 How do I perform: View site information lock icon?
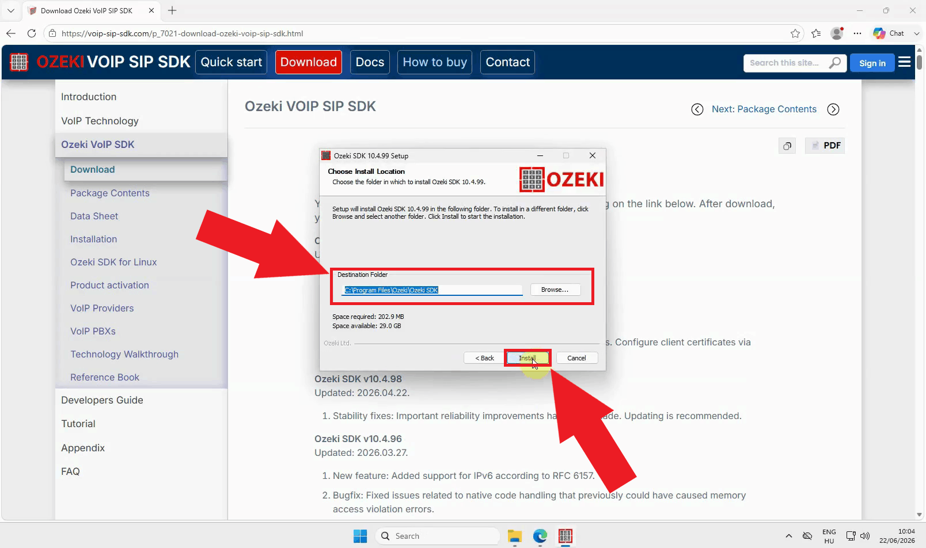pos(52,33)
